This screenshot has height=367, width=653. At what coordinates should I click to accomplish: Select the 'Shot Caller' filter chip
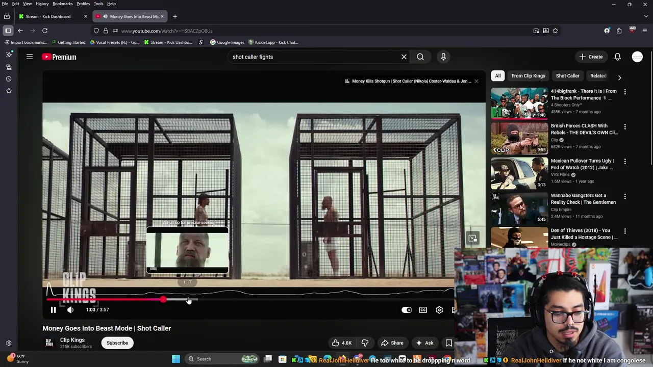pos(567,76)
